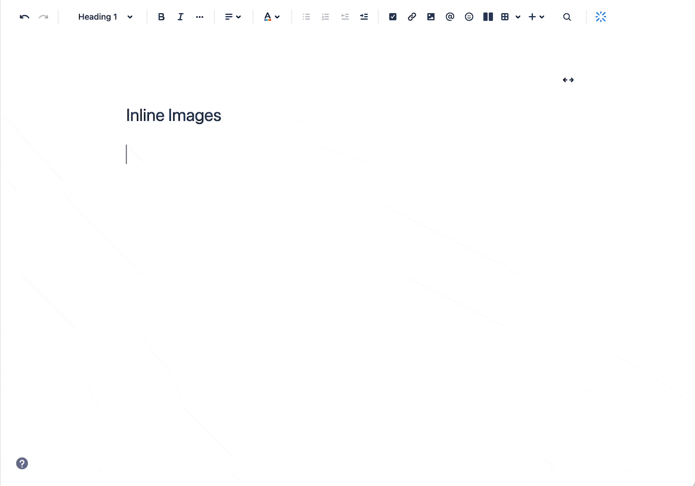Viewport: 695px width, 486px height.
Task: Open find and replace search
Action: [x=567, y=17]
